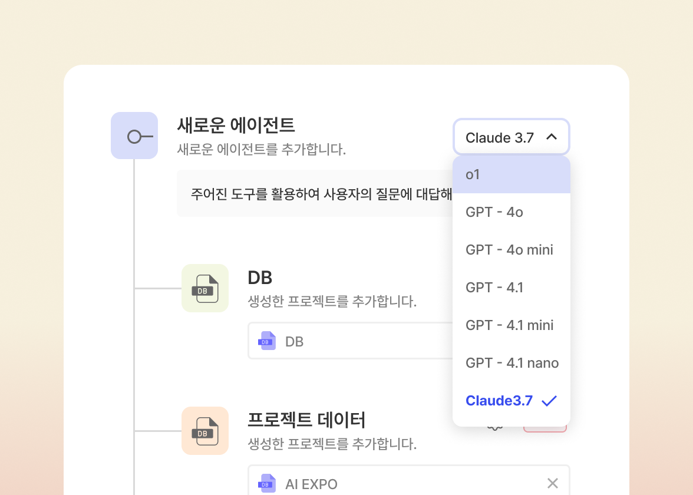Viewport: 693px width, 495px height.
Task: Select the checked Claude3.7 option
Action: click(511, 401)
